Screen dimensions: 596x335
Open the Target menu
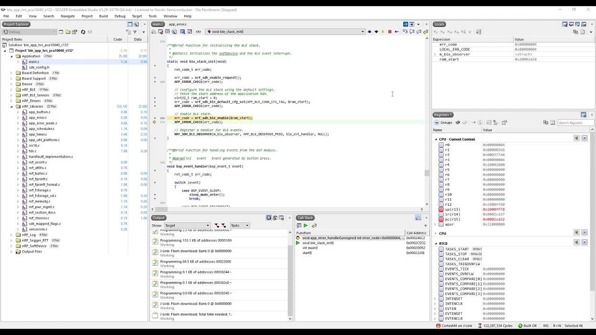click(137, 16)
